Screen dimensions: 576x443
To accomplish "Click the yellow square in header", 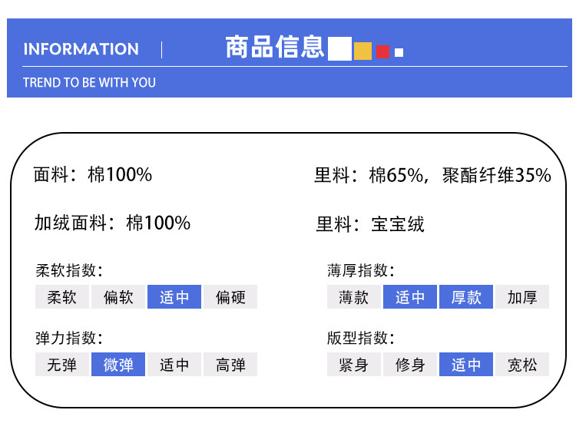I will point(362,51).
